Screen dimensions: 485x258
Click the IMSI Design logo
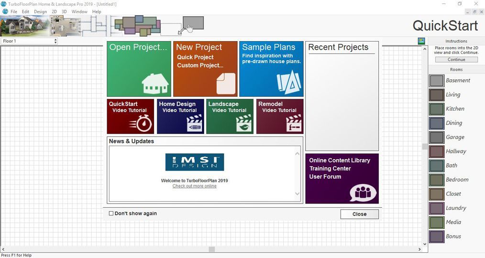point(195,162)
